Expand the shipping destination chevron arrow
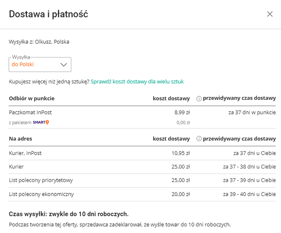Image resolution: width=281 pixels, height=233 pixels. click(64, 65)
